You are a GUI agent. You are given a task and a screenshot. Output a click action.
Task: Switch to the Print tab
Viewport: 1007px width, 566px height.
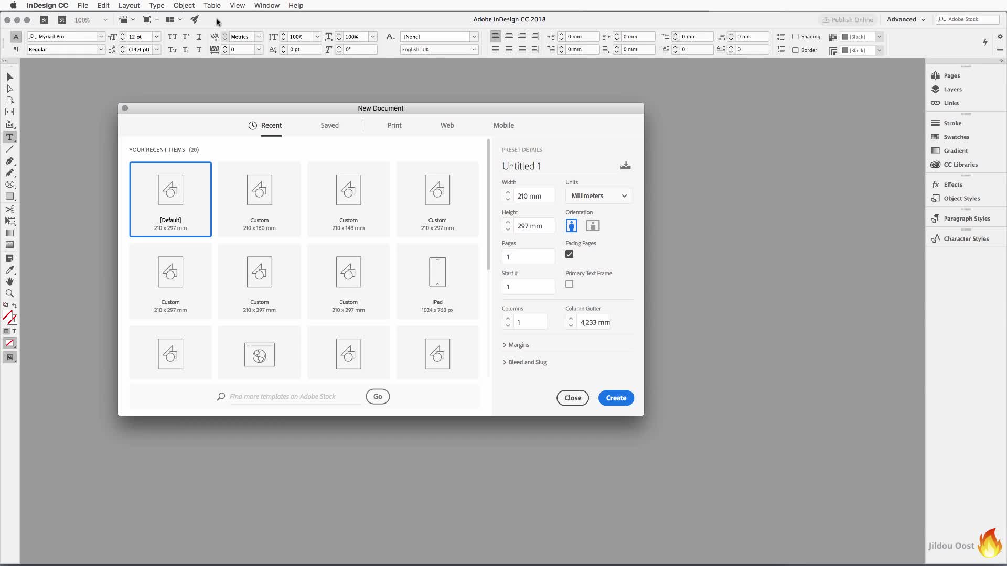pyautogui.click(x=394, y=125)
